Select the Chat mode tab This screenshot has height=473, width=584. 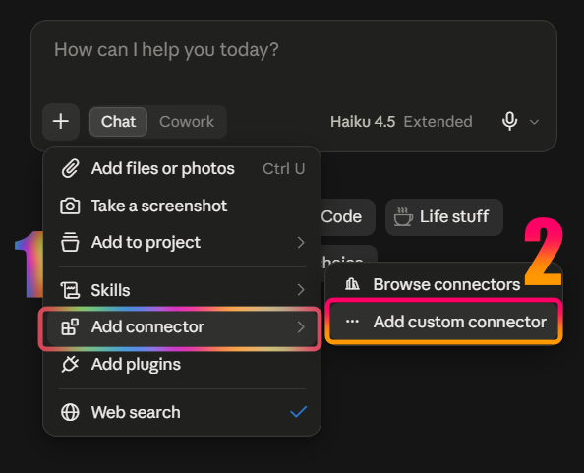coord(118,121)
